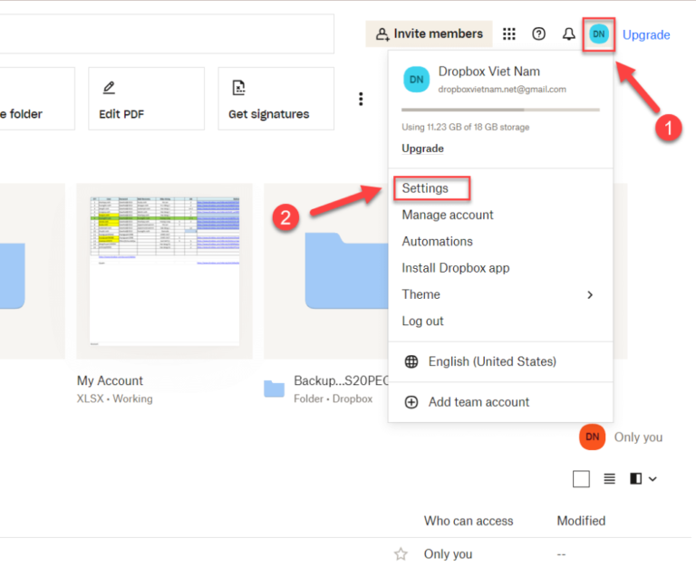Screen dimensions: 696x567
Task: Choose Log out in the account menu
Action: [422, 321]
